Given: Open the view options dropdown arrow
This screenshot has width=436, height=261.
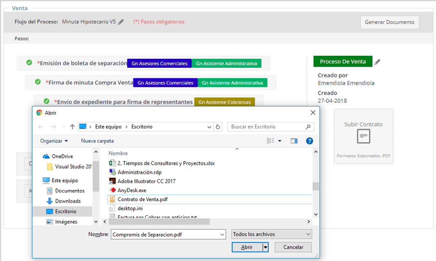Looking at the screenshot, I should click(x=280, y=141).
